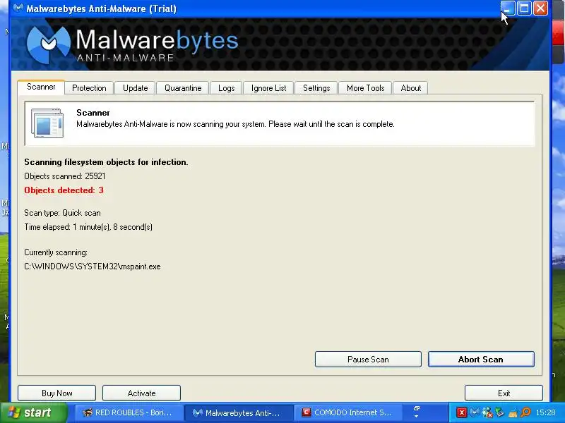Open the Ignore List tab
This screenshot has width=565, height=423.
(268, 88)
